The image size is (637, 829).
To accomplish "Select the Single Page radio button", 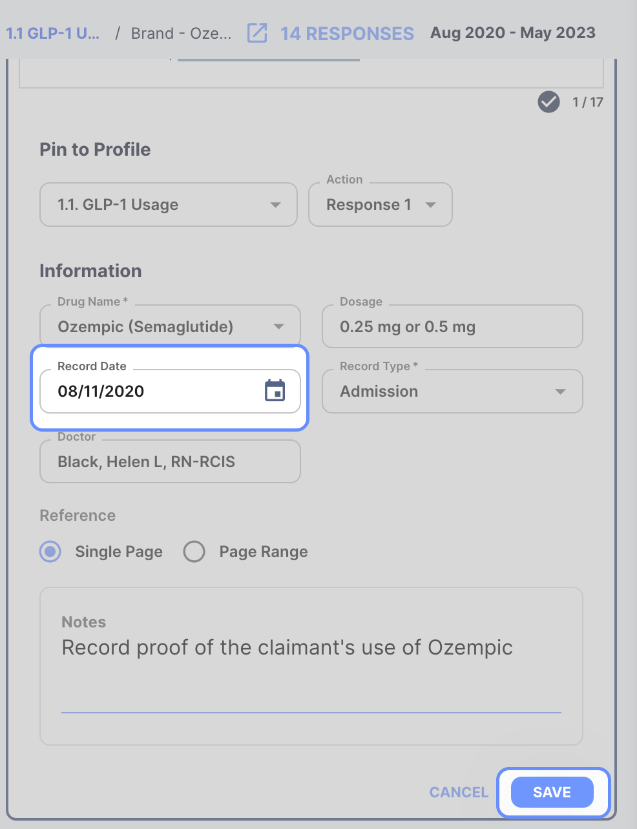I will [x=50, y=552].
